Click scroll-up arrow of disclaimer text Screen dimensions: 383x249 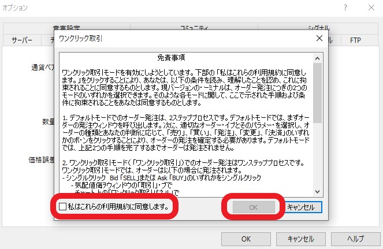[317, 58]
